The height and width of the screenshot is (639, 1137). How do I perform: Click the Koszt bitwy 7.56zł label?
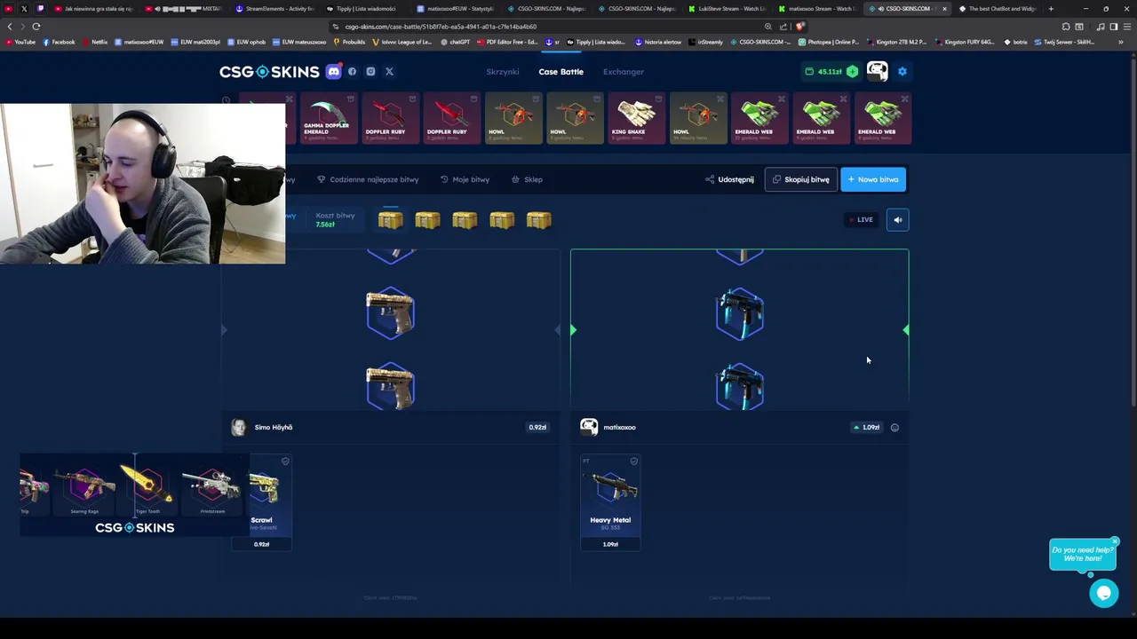tap(335, 220)
